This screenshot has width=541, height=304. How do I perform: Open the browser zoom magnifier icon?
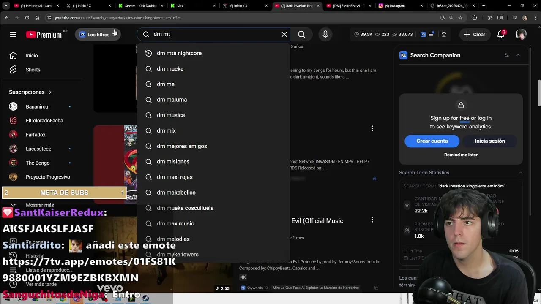(451, 18)
